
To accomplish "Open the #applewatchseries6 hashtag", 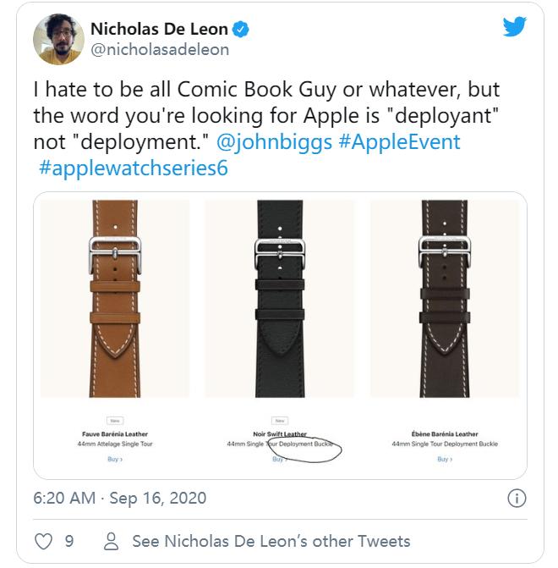I will pyautogui.click(x=134, y=168).
